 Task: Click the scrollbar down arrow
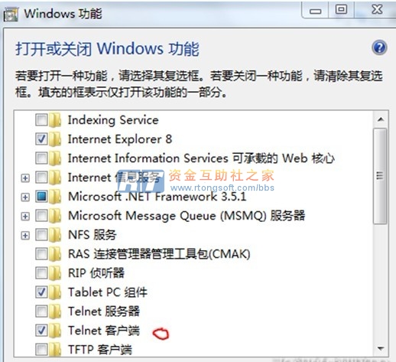pyautogui.click(x=381, y=348)
